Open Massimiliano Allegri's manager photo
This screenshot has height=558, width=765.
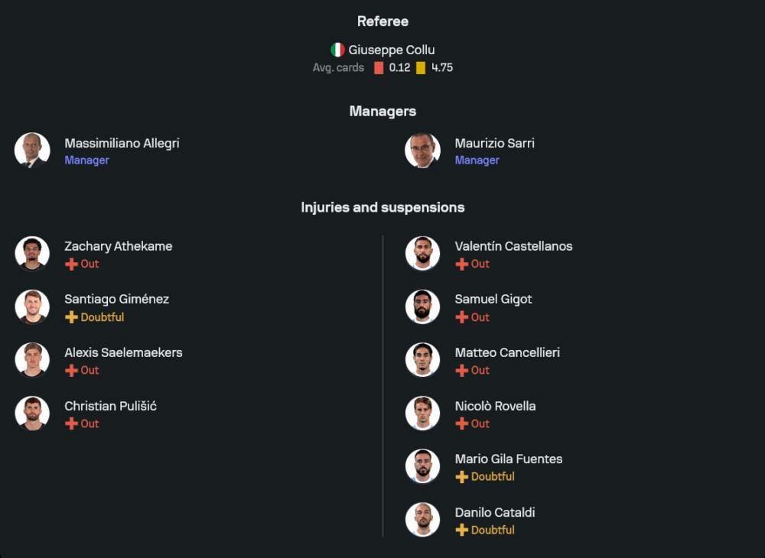(32, 151)
